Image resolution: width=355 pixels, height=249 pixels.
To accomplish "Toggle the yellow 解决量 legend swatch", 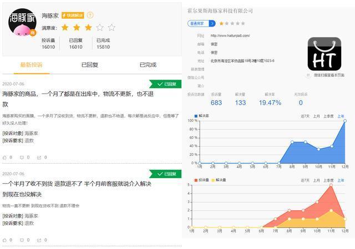I will 213,180.
